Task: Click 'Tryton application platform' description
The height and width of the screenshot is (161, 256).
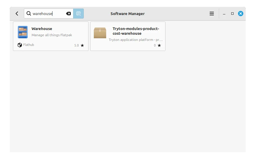Action: (136, 40)
